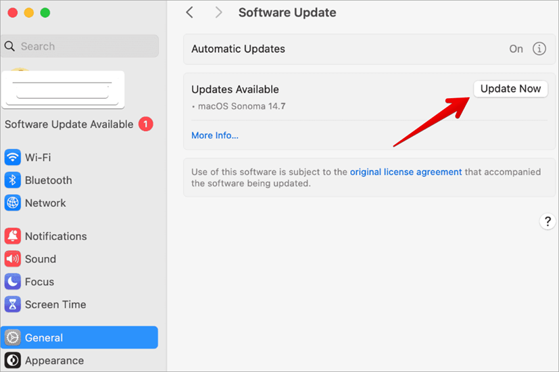Click the Updates Available heading

[235, 89]
